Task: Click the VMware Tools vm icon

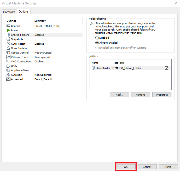Action: pyautogui.click(x=8, y=57)
